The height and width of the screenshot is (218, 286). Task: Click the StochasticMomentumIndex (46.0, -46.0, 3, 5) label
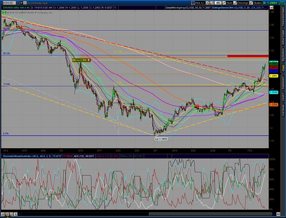27,156
